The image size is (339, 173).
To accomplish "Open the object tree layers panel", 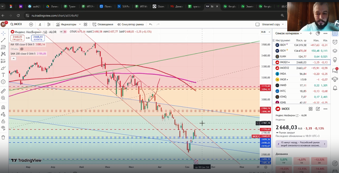I will (335, 51).
